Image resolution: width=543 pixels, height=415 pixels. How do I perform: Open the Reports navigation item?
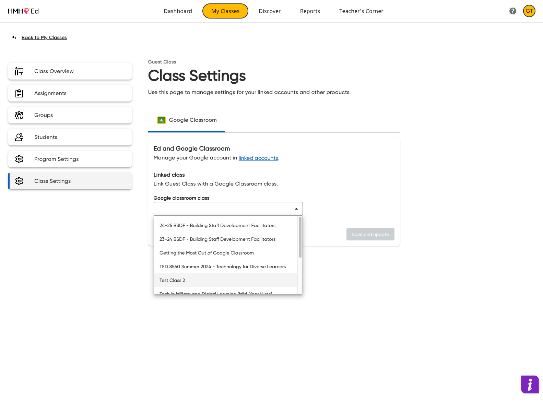click(310, 11)
